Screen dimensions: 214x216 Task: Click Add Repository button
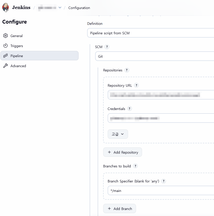point(123,152)
